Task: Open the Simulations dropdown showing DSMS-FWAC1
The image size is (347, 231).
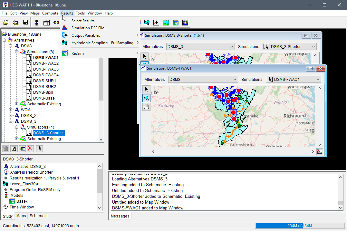Action: pyautogui.click(x=293, y=79)
